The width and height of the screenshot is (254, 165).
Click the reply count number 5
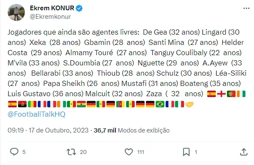[24, 152]
